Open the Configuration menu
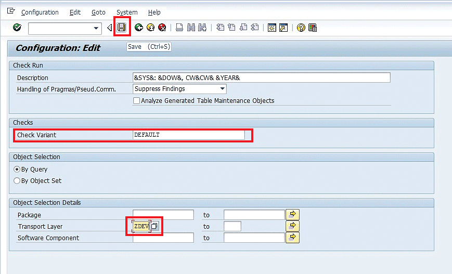Viewport: 452px width, 274px height. (40, 12)
